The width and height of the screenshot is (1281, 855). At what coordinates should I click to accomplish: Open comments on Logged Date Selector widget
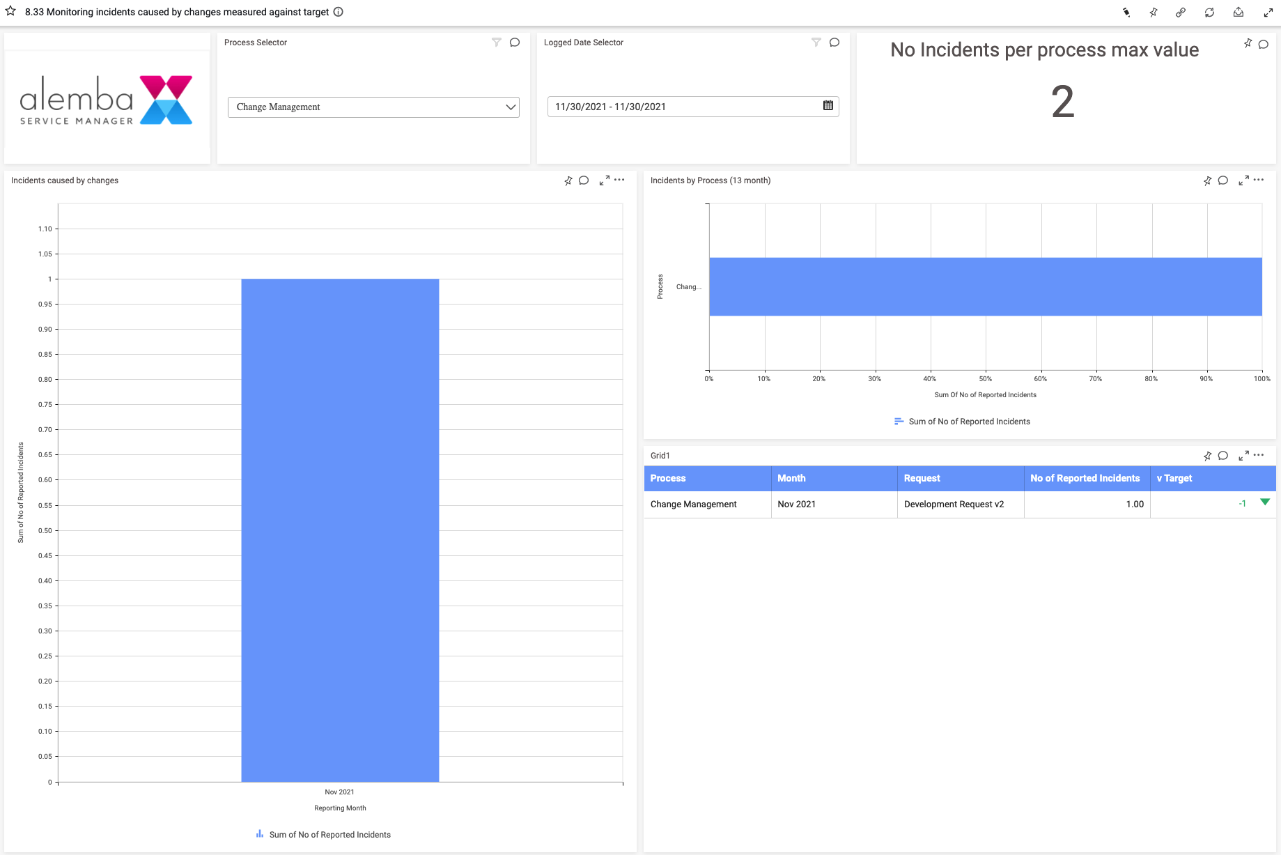click(834, 43)
